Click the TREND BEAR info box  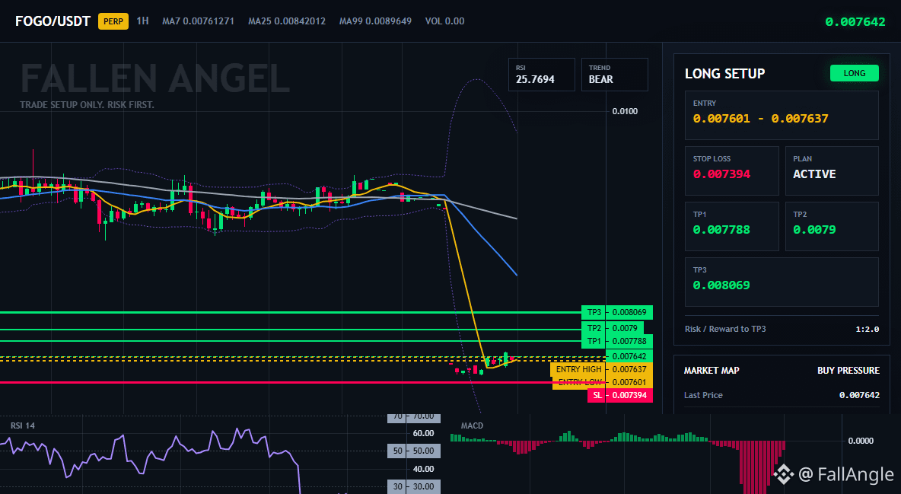pos(614,75)
